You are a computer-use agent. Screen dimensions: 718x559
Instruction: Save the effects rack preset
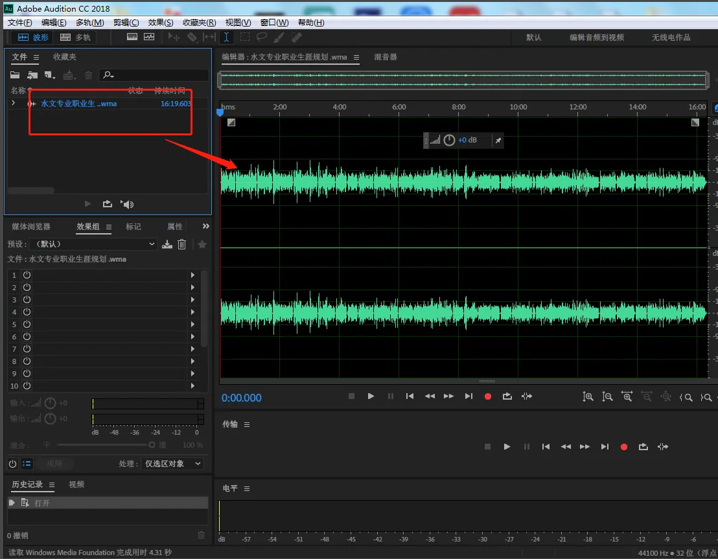tap(167, 244)
